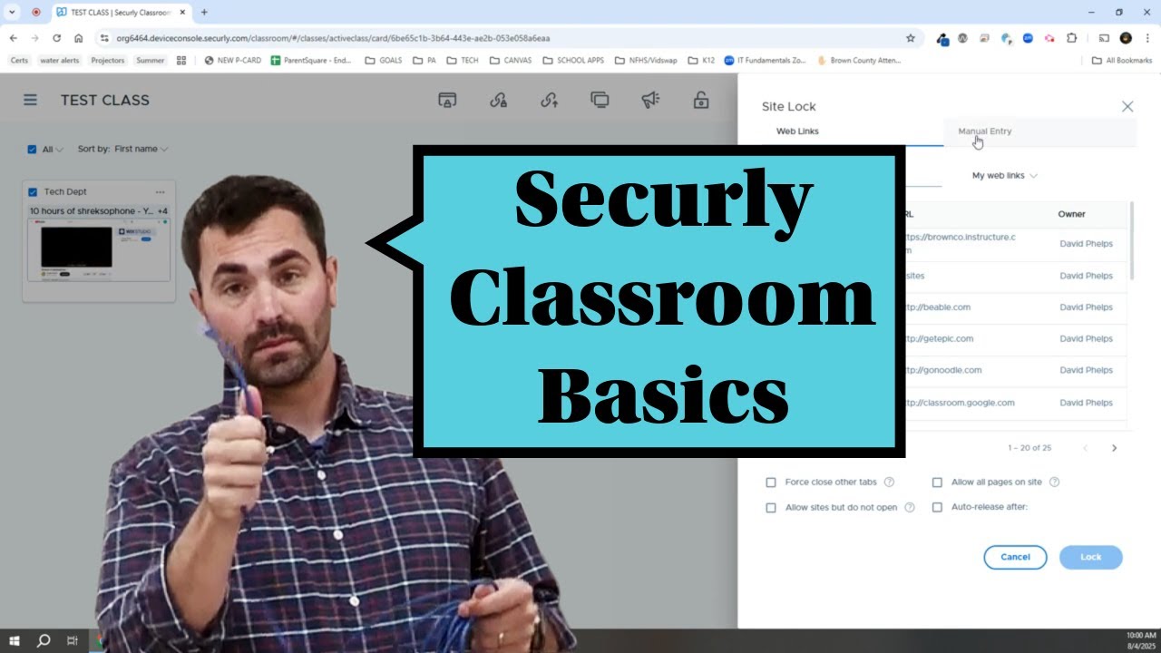Click the screen lock icon in class toolbar
1161x653 pixels.
click(x=446, y=100)
